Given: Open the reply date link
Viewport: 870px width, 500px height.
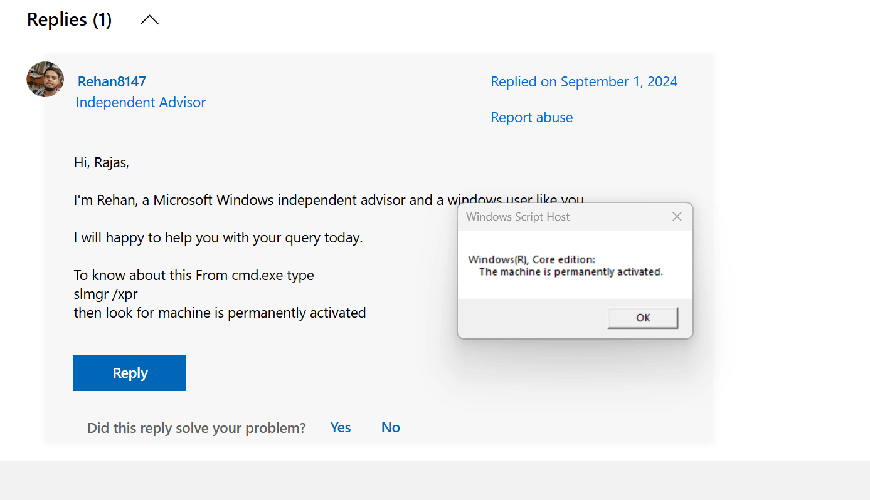Looking at the screenshot, I should pos(584,81).
